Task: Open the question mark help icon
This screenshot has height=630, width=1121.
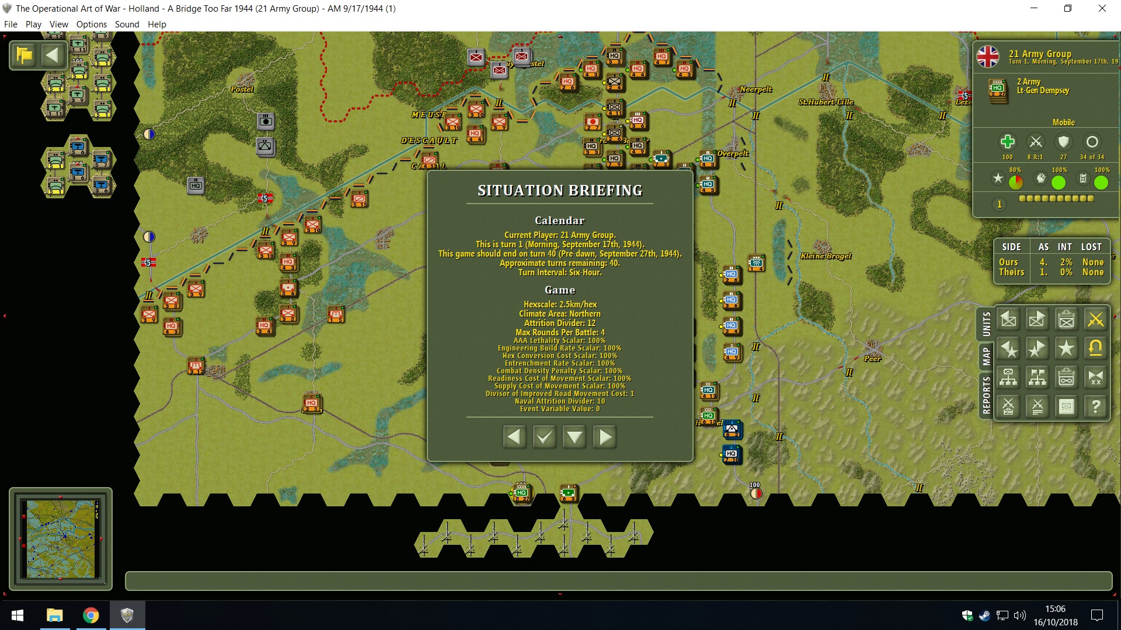Action: pos(1096,407)
